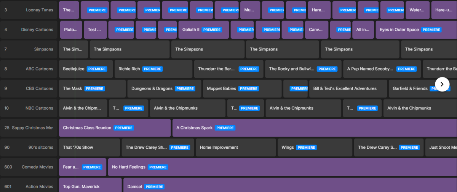Open the Test program block
This screenshot has height=192, width=457.
pos(95,30)
